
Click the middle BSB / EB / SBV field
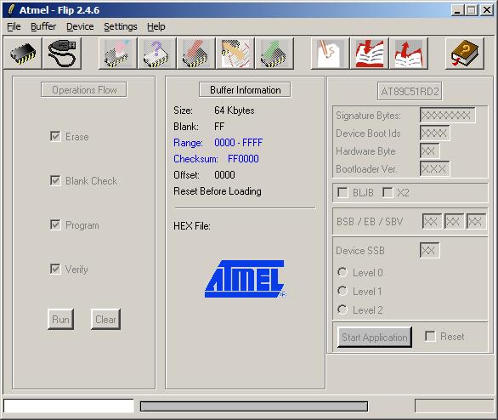tap(454, 221)
